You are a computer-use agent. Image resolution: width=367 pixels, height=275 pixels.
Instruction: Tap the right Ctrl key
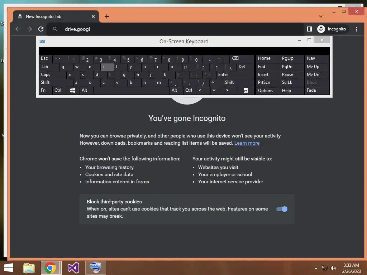coord(190,90)
